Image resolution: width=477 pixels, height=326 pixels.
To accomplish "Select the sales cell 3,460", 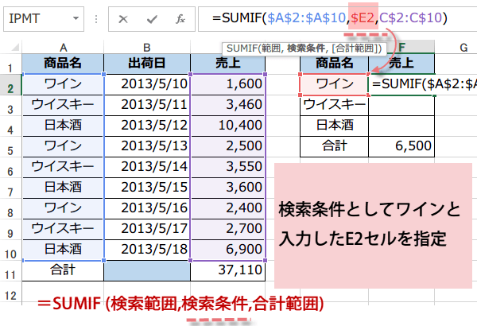I will [x=228, y=105].
